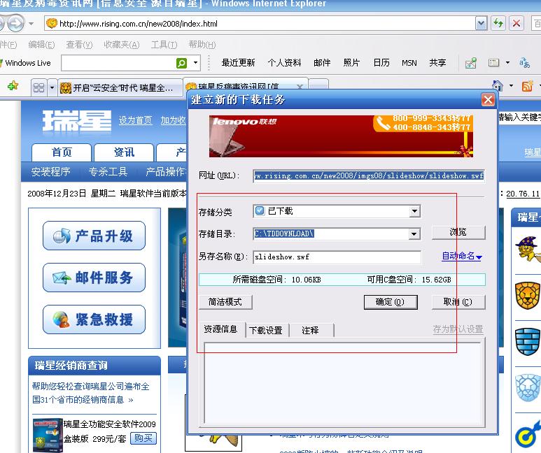Click the 另存名称 filename field
541x453 pixels.
pos(337,257)
